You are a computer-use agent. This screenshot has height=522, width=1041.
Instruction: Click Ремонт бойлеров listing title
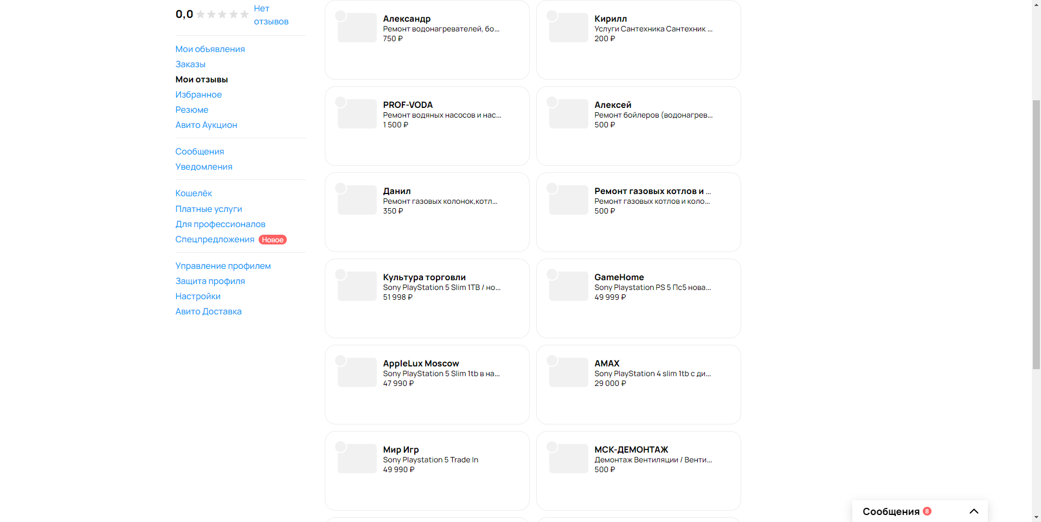(653, 115)
